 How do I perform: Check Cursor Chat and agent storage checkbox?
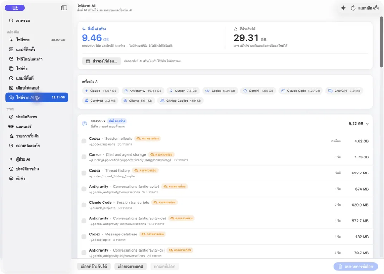tap(84, 157)
